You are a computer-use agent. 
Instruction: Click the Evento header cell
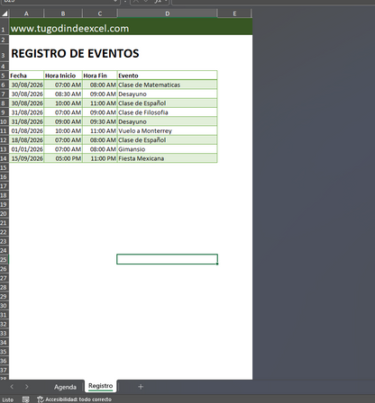pos(168,76)
